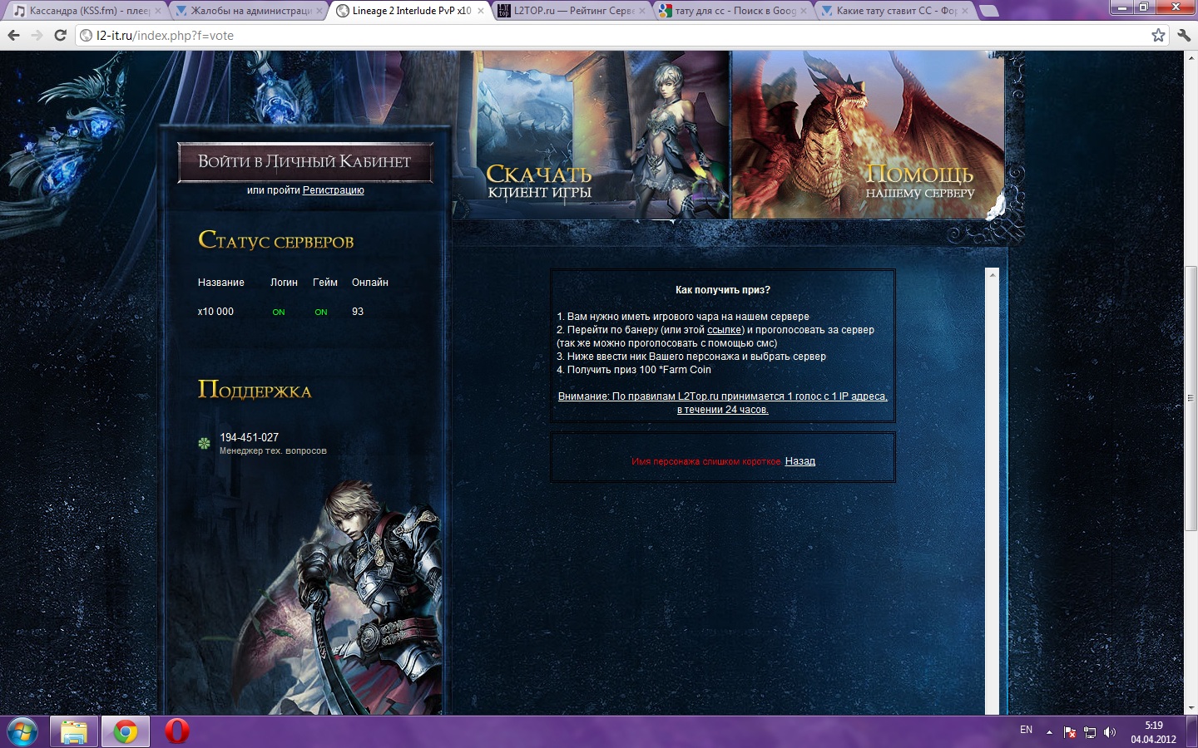1198x748 pixels.
Task: Click the browser forward arrow
Action: [x=37, y=35]
